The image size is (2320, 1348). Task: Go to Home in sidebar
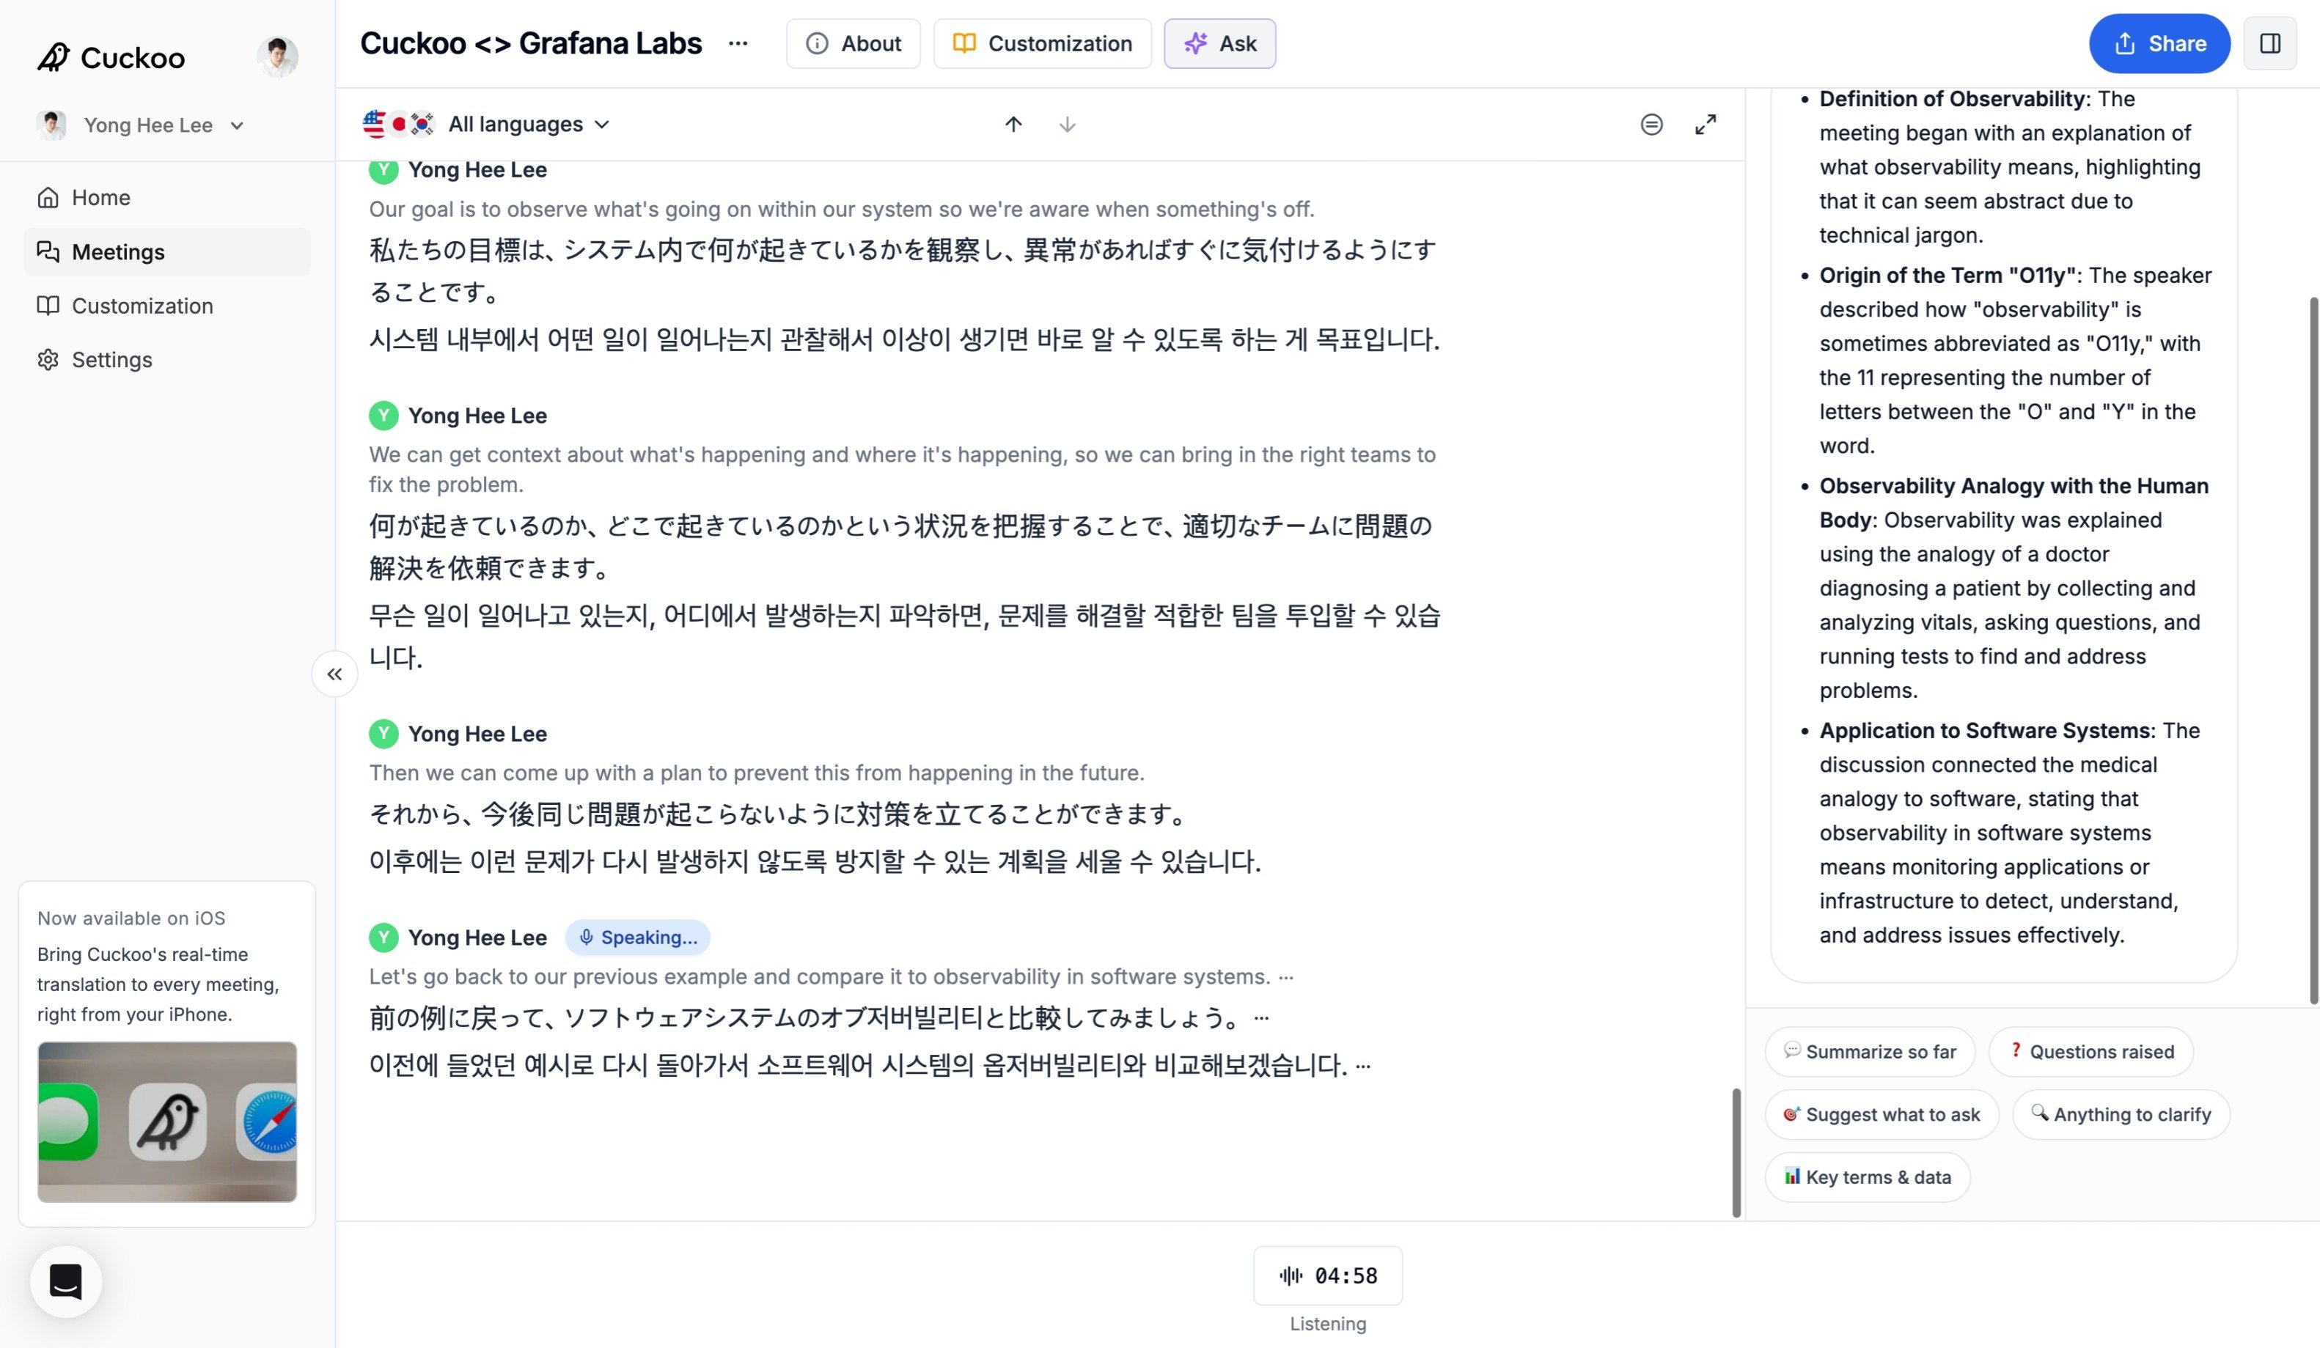166,198
